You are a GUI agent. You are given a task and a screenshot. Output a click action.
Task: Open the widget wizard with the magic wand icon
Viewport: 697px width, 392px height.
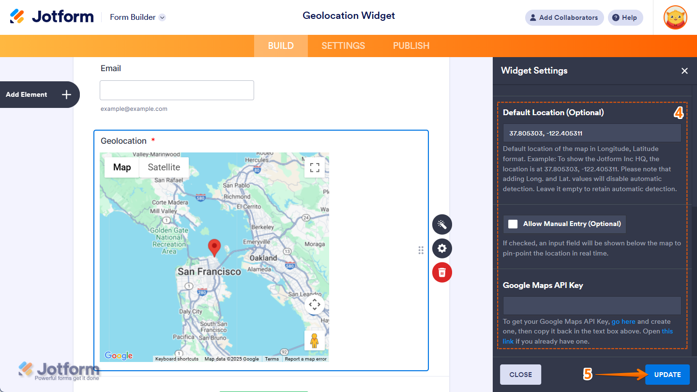441,224
